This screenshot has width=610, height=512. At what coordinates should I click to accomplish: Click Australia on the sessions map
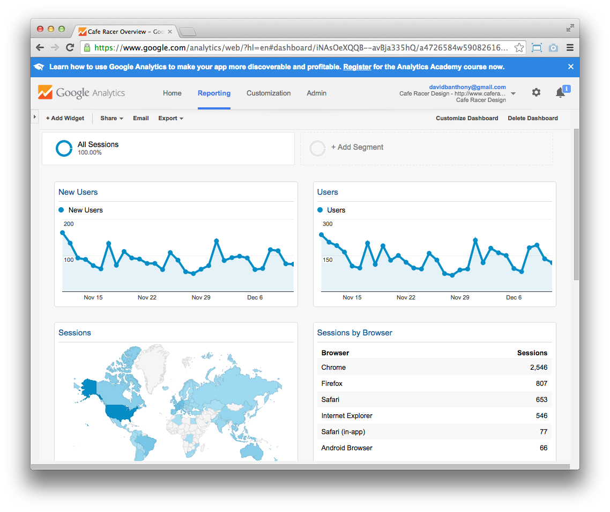coord(251,452)
